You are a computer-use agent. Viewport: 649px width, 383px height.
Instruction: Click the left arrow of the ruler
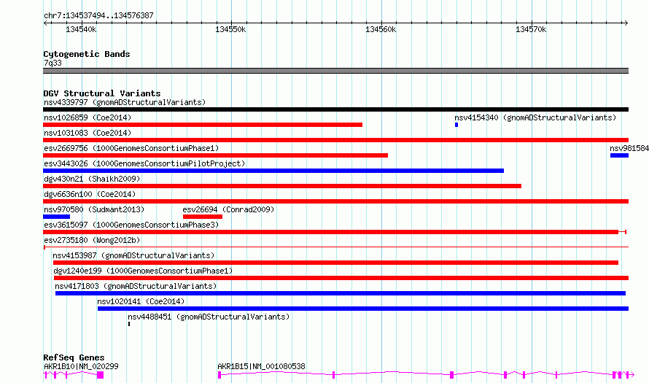45,23
